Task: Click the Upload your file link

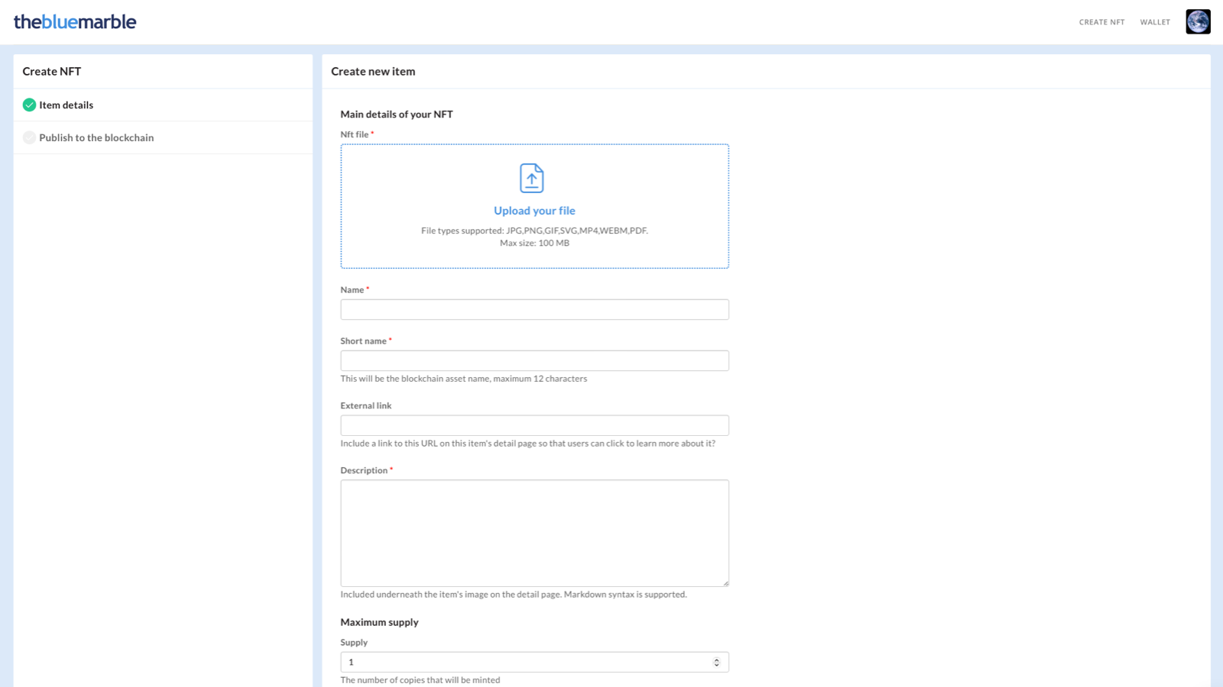Action: (534, 211)
